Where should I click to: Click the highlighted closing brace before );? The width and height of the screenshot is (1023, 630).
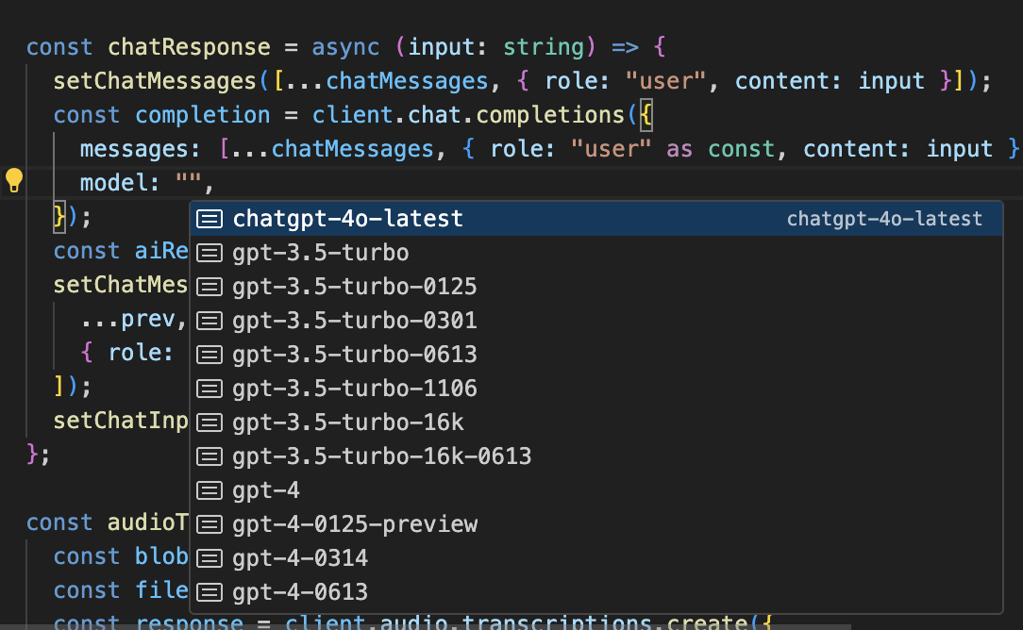(x=59, y=217)
